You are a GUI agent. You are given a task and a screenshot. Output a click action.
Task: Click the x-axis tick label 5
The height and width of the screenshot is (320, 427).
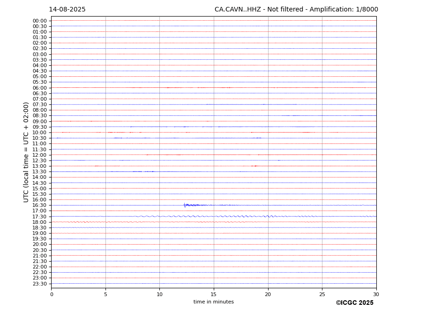(x=105, y=294)
